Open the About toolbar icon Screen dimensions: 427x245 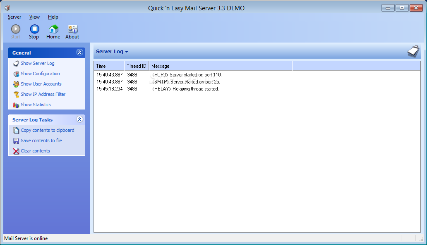[72, 29]
